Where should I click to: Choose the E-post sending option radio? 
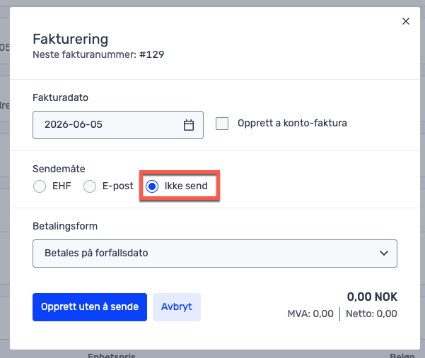click(90, 186)
